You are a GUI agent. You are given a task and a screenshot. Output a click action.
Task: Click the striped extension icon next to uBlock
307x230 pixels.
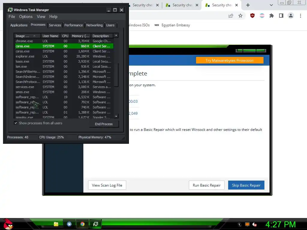point(262,16)
